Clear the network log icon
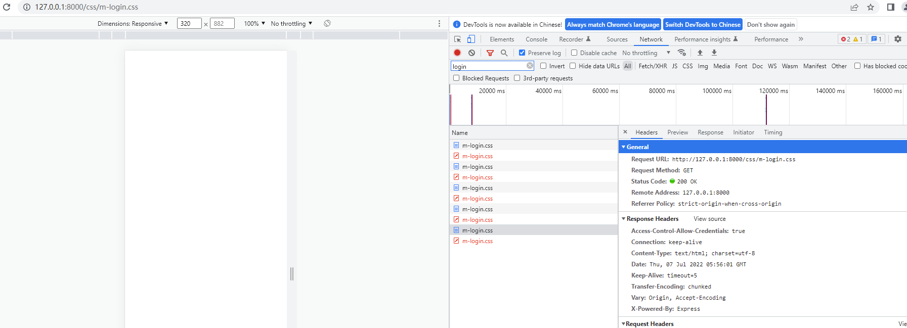The width and height of the screenshot is (907, 328). tap(471, 53)
